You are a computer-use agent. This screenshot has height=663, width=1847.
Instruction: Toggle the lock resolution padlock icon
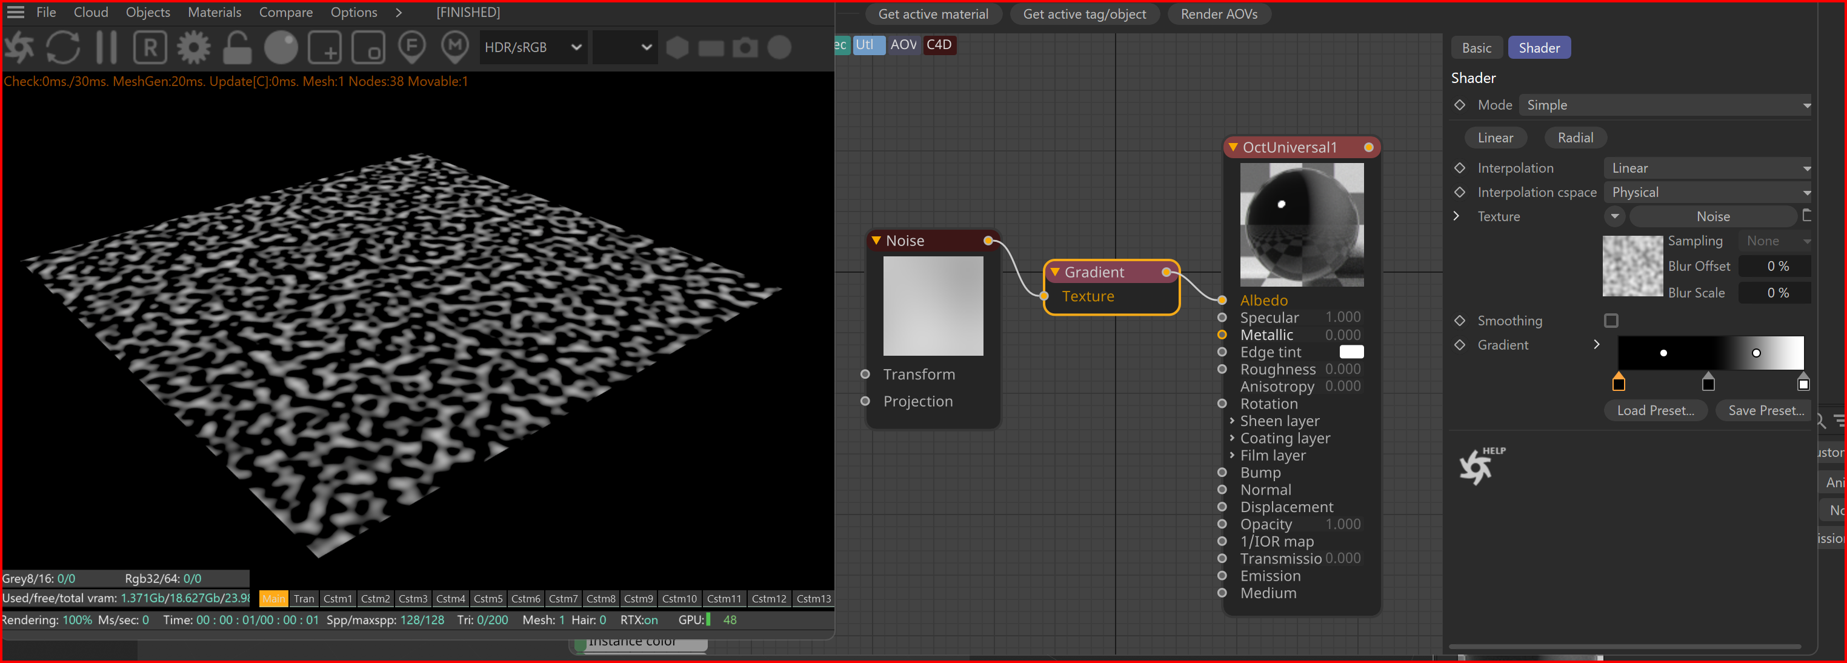click(x=236, y=48)
